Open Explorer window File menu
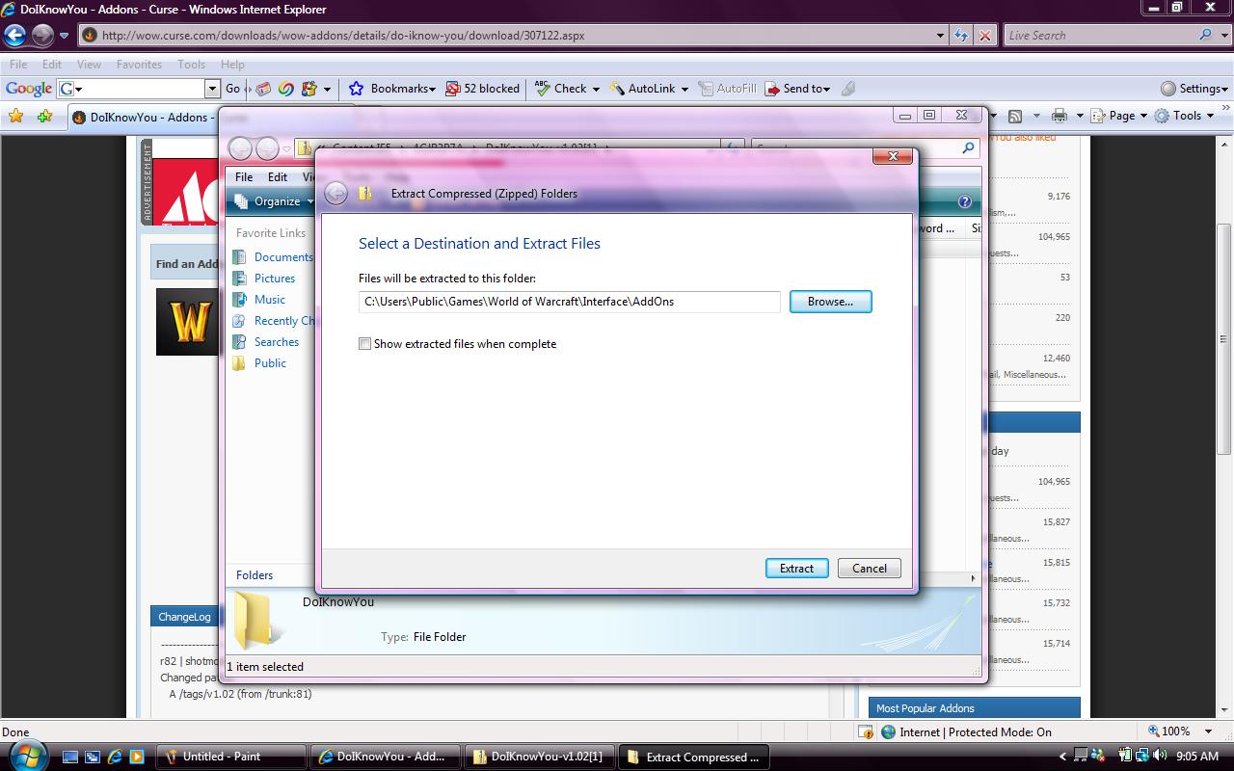The image size is (1234, 771). point(244,177)
